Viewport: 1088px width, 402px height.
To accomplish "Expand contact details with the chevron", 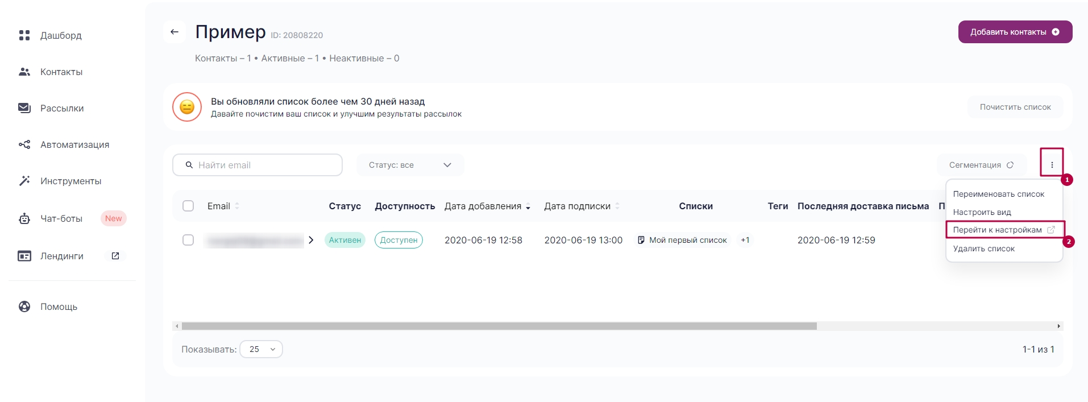I will tap(311, 240).
